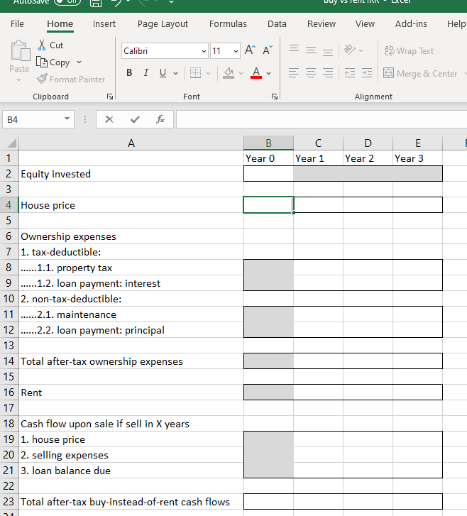Increase font size with the larger A icon
467x516 pixels.
250,50
